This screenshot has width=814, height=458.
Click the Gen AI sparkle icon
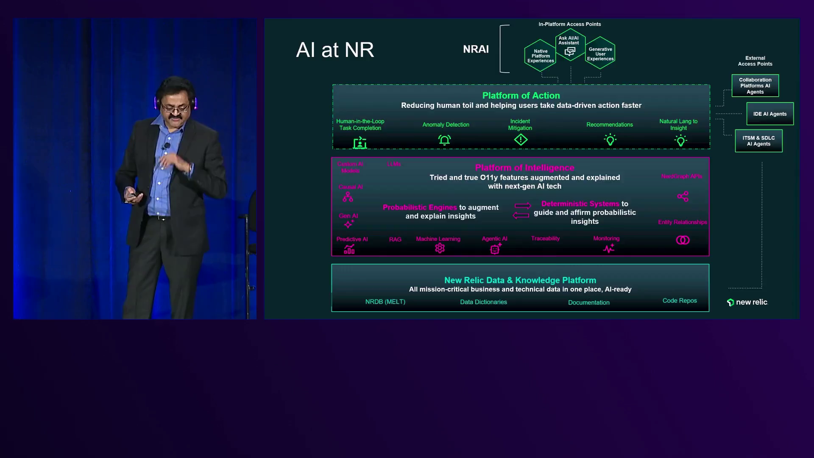(x=348, y=224)
